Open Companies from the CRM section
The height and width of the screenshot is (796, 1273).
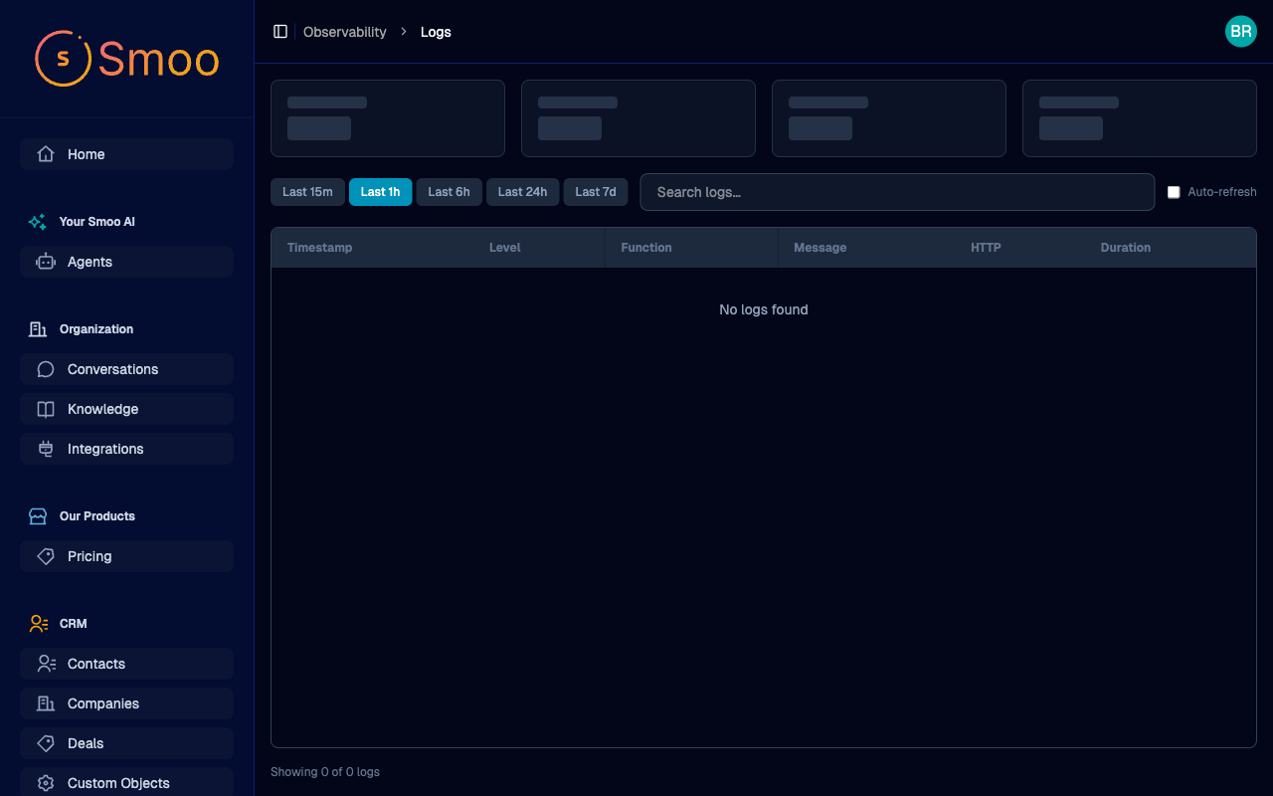(126, 703)
